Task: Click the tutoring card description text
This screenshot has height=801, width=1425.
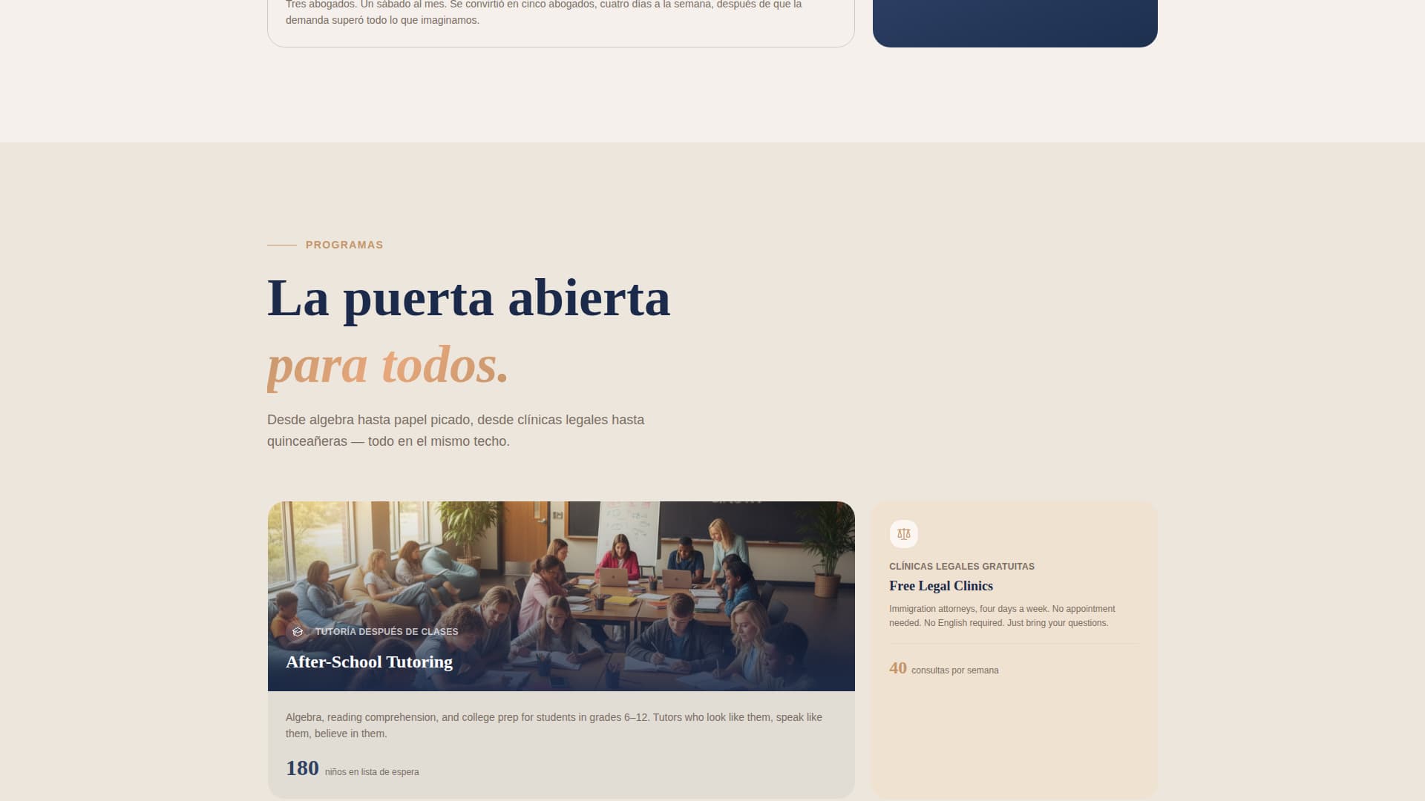Action: [553, 725]
